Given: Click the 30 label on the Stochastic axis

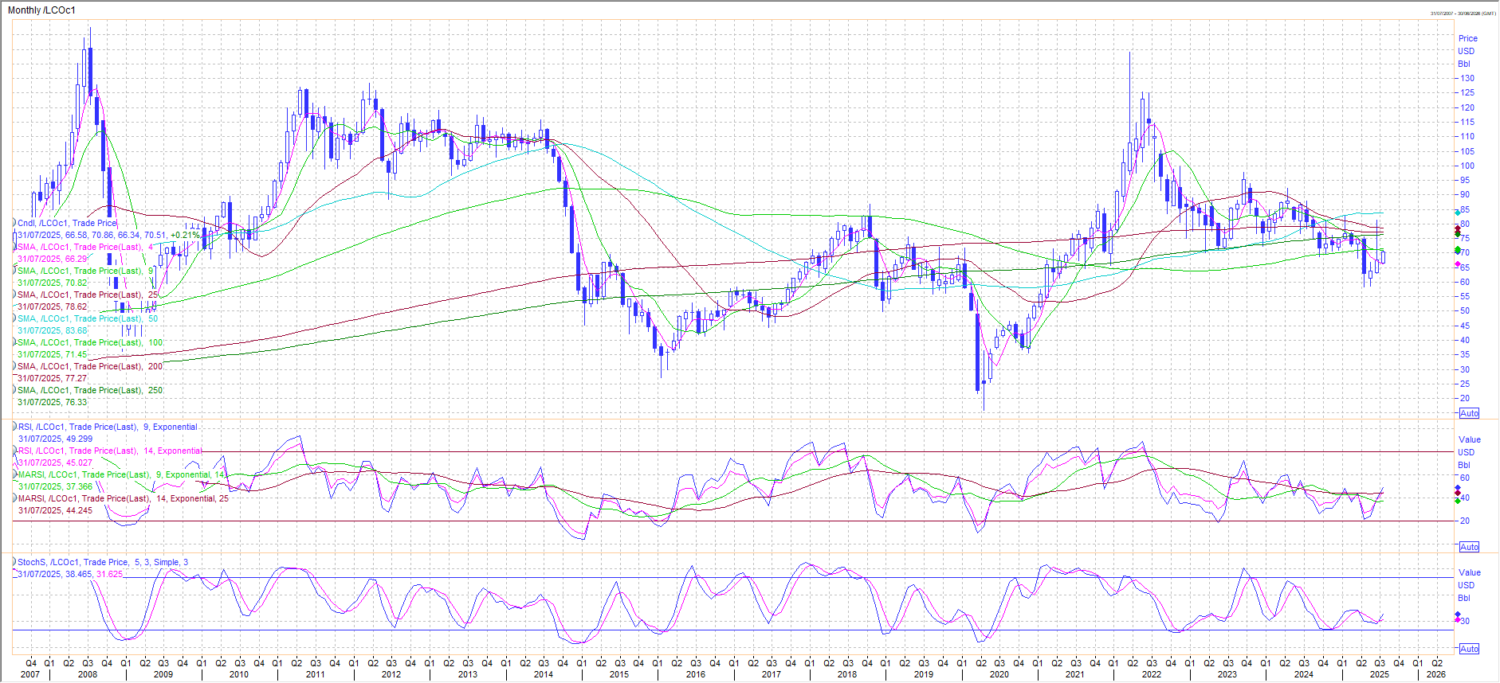Looking at the screenshot, I should point(1465,621).
